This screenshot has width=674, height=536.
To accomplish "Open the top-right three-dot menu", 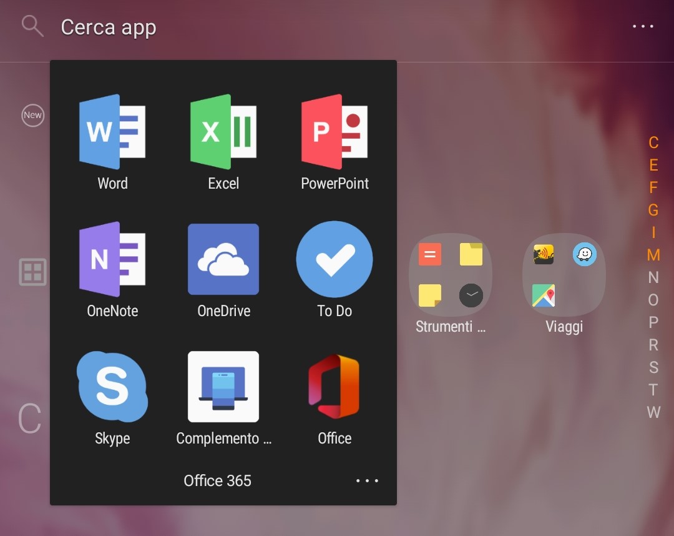I will [643, 26].
